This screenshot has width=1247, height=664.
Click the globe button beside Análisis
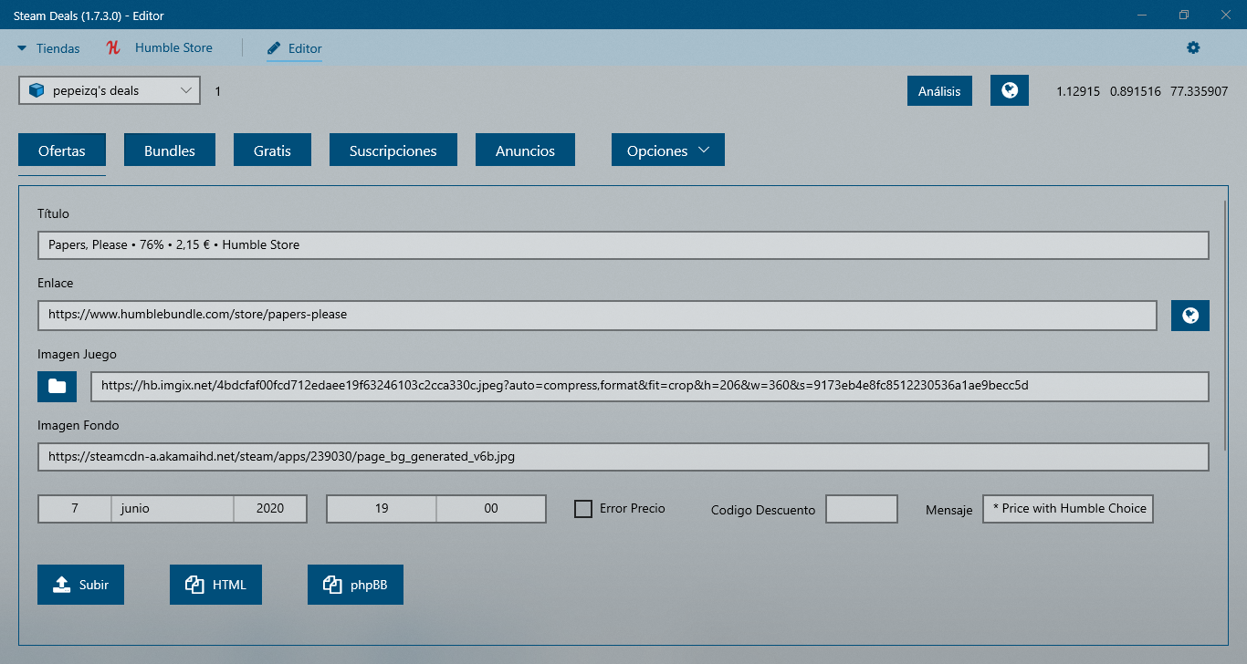1010,90
